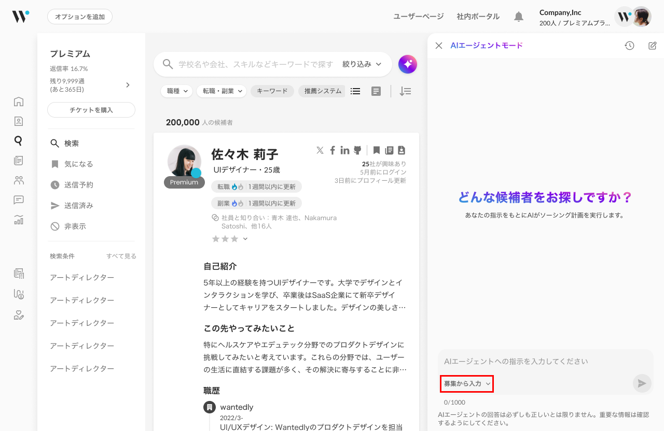Expand the 絞り込み filter options
Screen dimensions: 664x431
(x=362, y=64)
